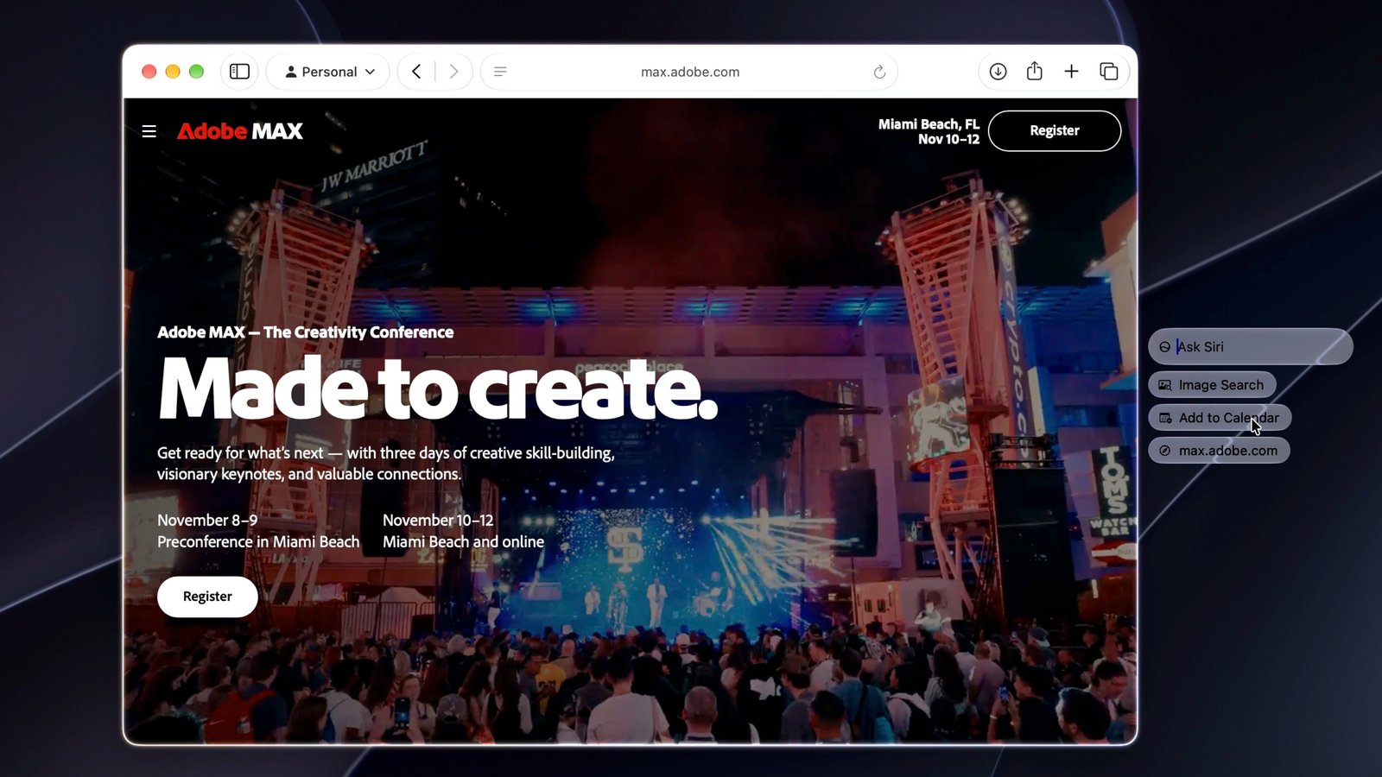
Task: Click the Adobe MAX logo
Action: [240, 131]
